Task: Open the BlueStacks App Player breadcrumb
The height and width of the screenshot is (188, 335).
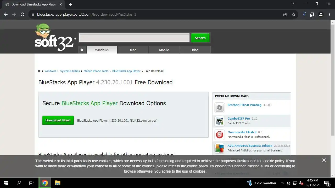Action: 126,71
